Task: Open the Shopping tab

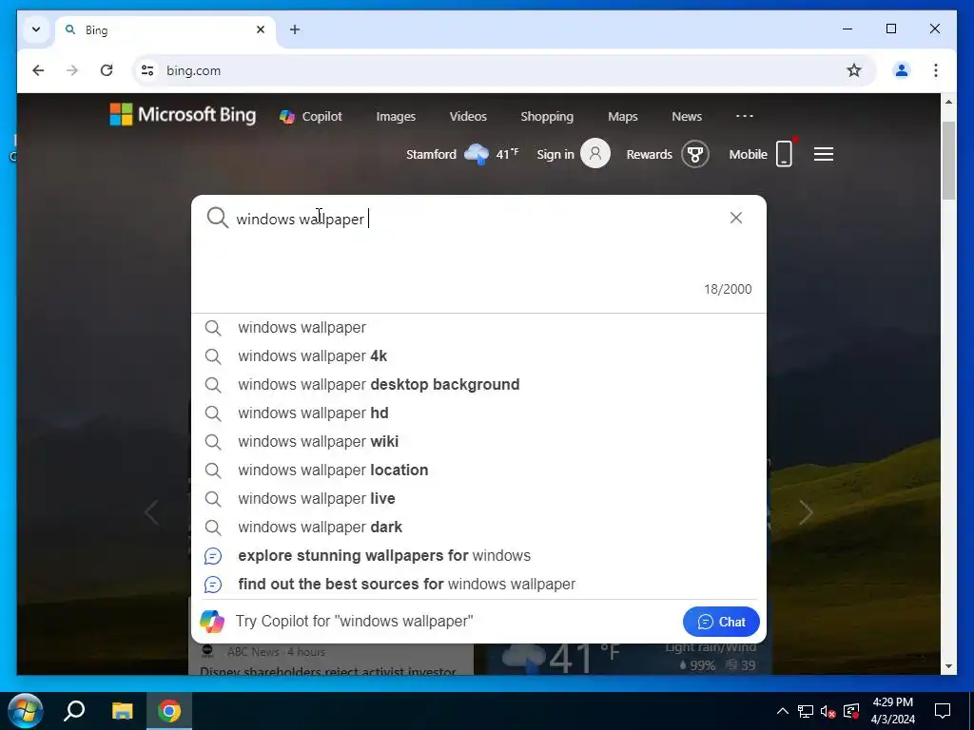Action: click(x=547, y=116)
